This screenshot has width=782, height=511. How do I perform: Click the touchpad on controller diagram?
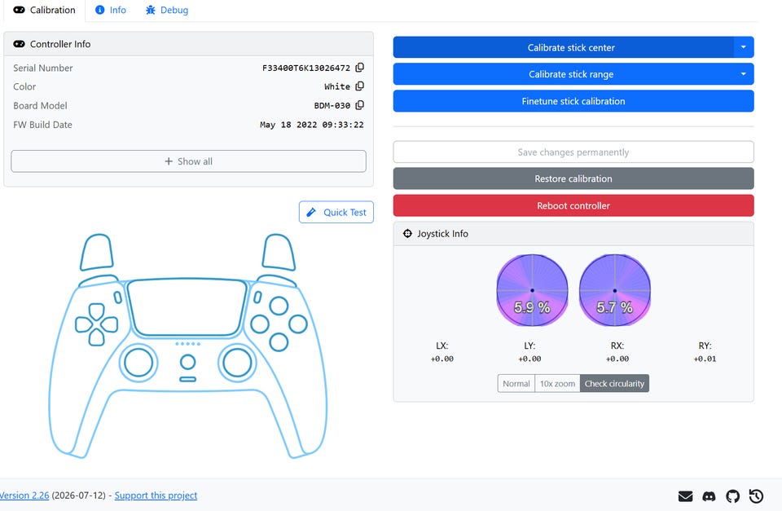[x=187, y=307]
